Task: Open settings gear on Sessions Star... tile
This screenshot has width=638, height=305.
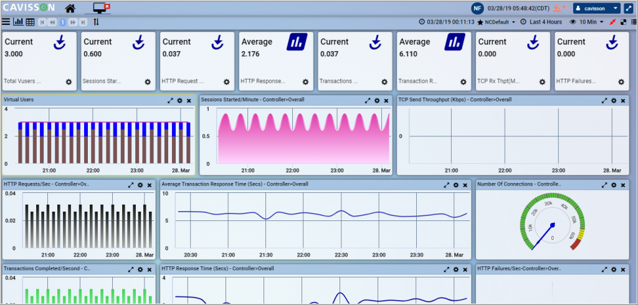Action: (x=148, y=82)
